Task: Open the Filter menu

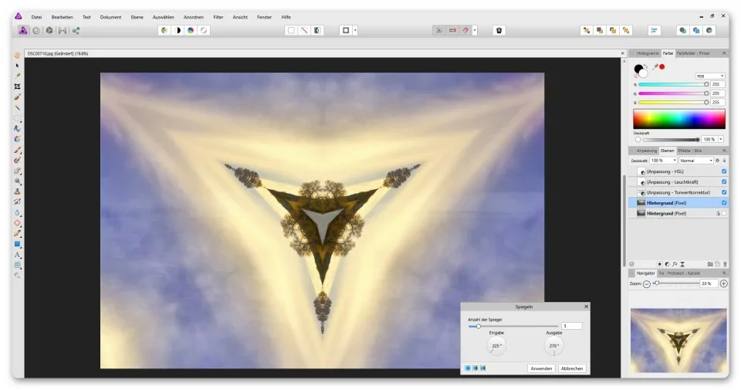Action: (218, 17)
